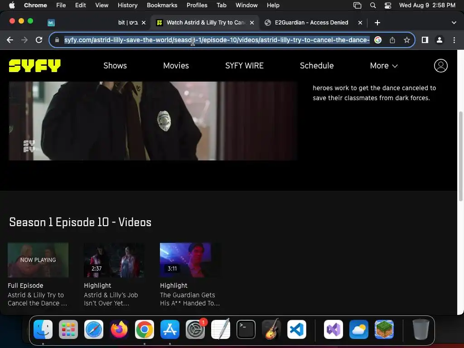Open SYFY WIRE link
Image resolution: width=464 pixels, height=348 pixels.
[x=244, y=66]
